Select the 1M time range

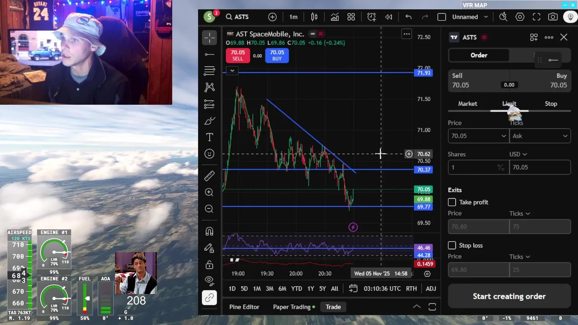[256, 288]
